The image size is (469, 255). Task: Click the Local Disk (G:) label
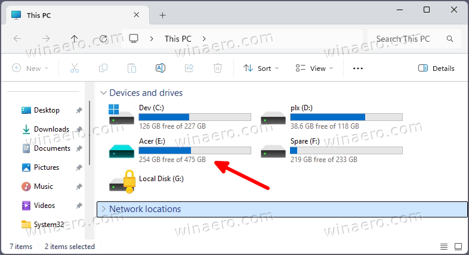click(161, 179)
